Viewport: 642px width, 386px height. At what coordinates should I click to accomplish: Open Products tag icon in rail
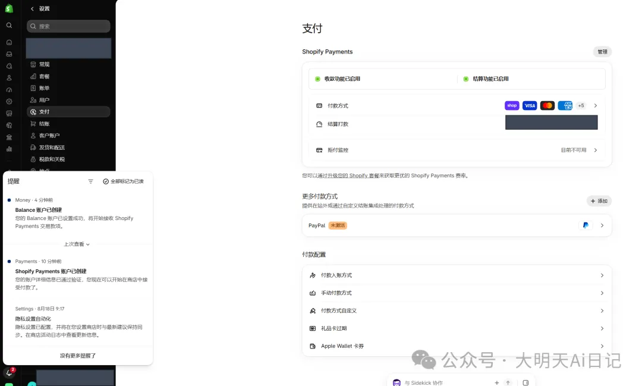(x=9, y=66)
